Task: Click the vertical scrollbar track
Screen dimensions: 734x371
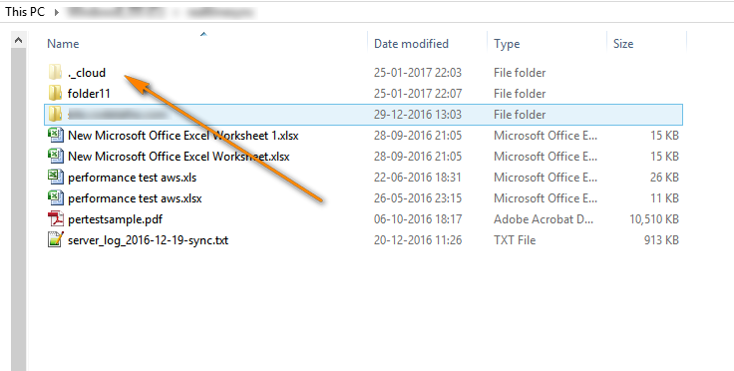Action: (19, 209)
